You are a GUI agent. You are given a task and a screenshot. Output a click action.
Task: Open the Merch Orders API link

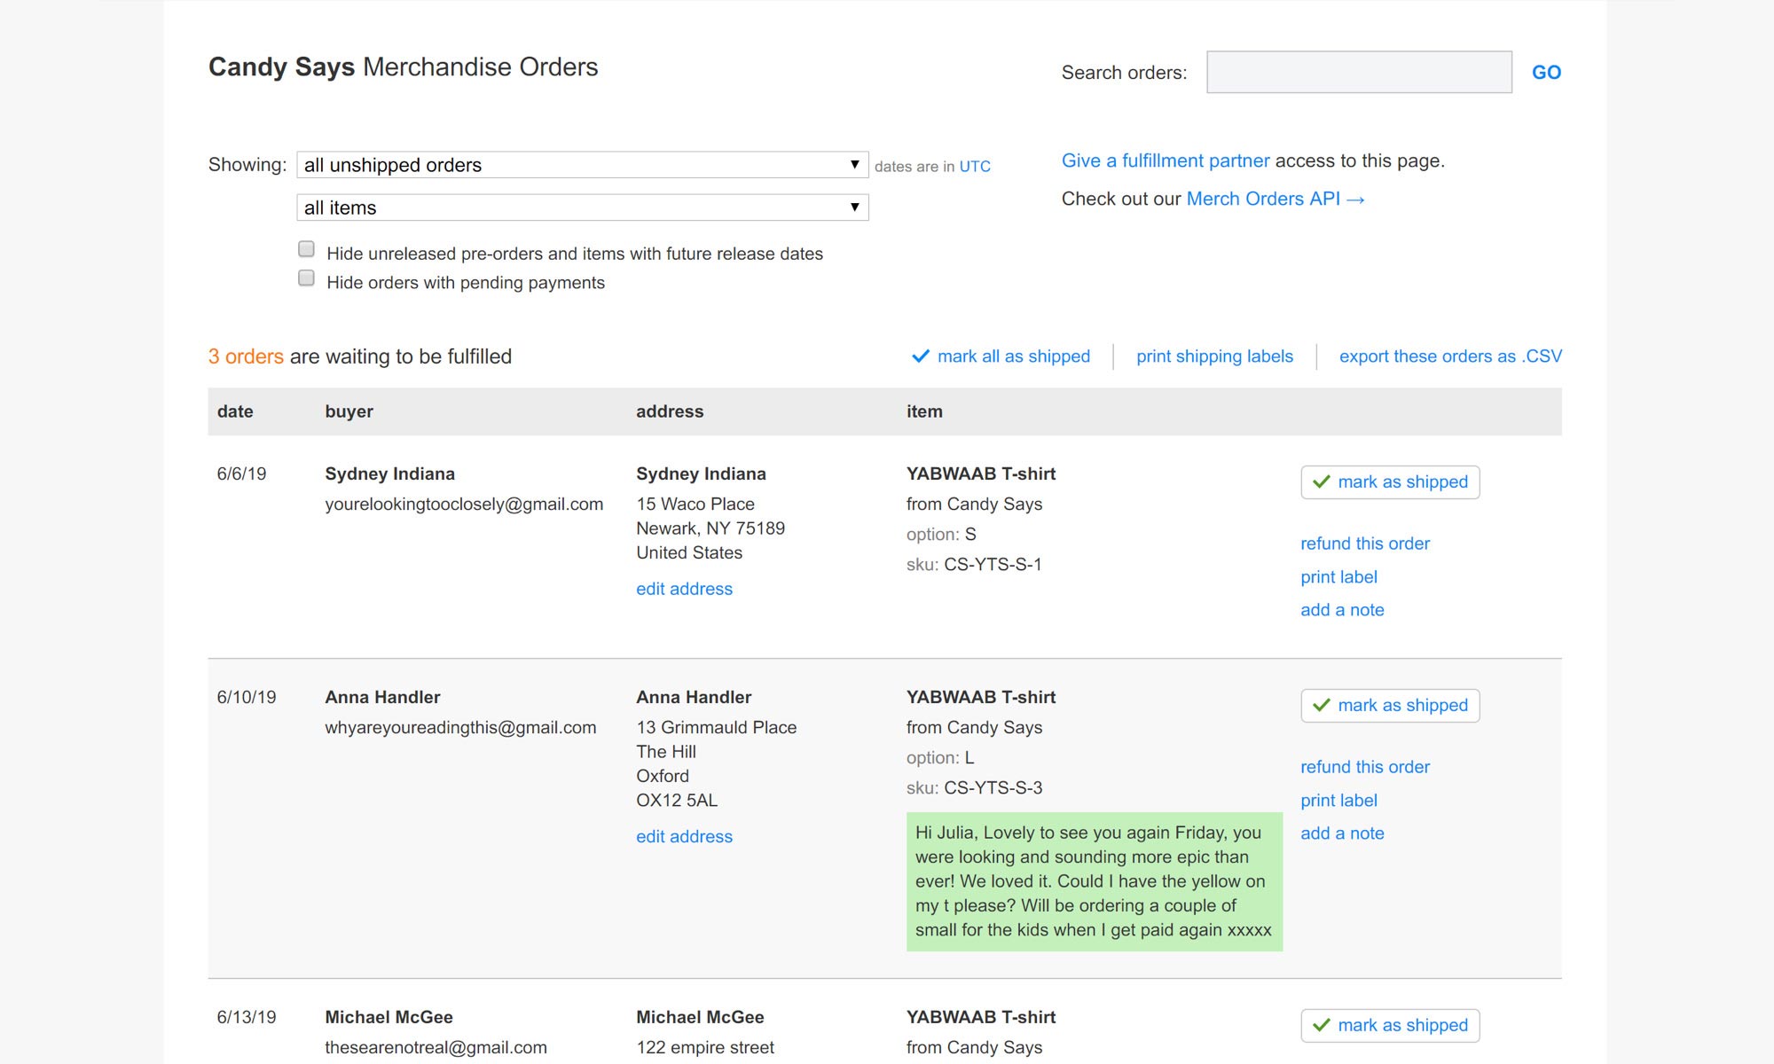[1274, 199]
